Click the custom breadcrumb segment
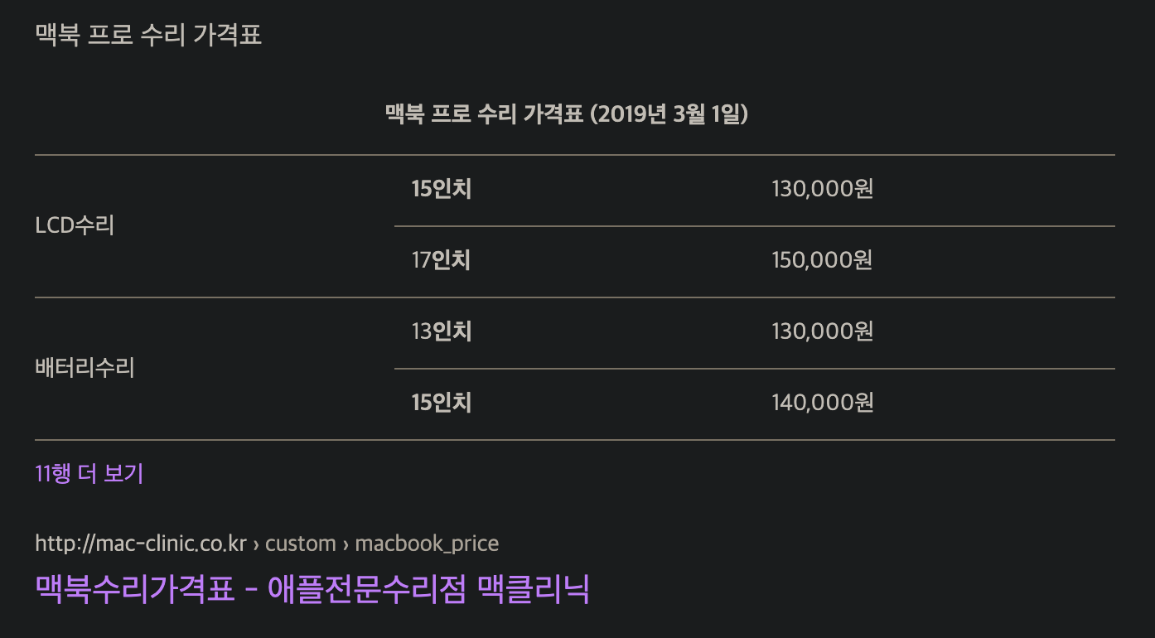The height and width of the screenshot is (638, 1155). point(301,544)
